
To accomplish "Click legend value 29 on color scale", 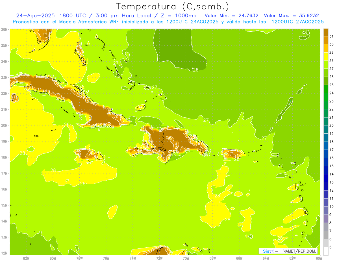I will [332, 53].
